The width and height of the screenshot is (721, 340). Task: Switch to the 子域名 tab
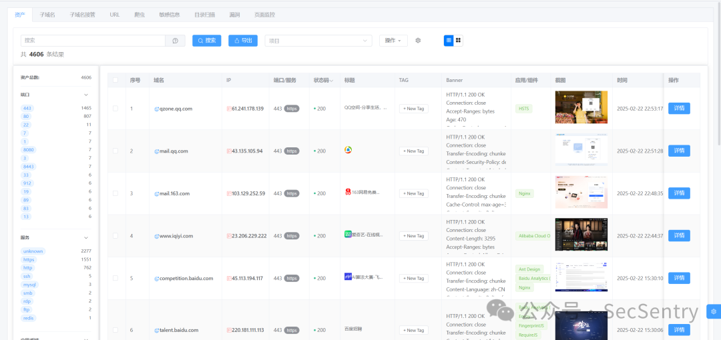pos(47,15)
